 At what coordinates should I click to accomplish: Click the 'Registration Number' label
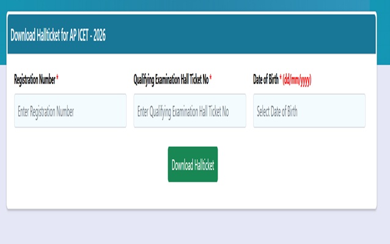35,80
